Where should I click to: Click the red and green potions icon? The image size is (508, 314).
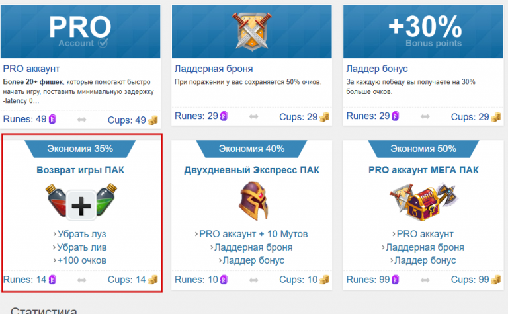point(81,202)
